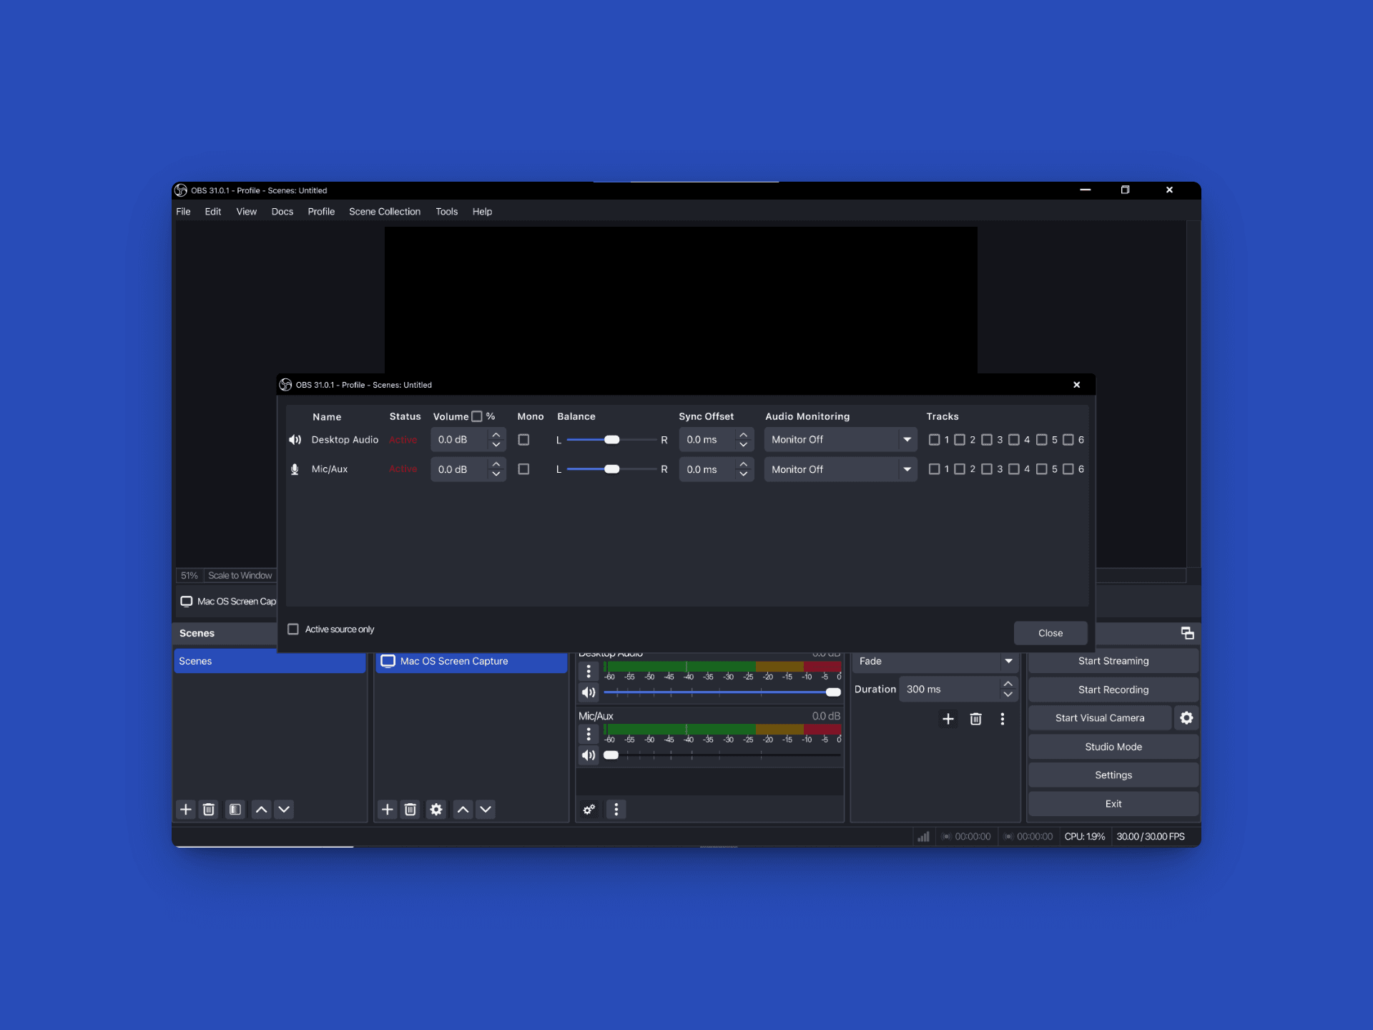
Task: Check Active source only
Action: tap(293, 629)
